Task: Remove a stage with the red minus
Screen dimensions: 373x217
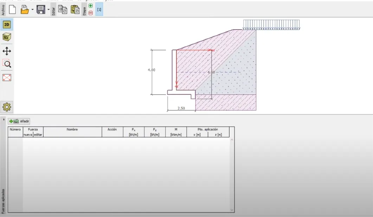Action: (91, 13)
